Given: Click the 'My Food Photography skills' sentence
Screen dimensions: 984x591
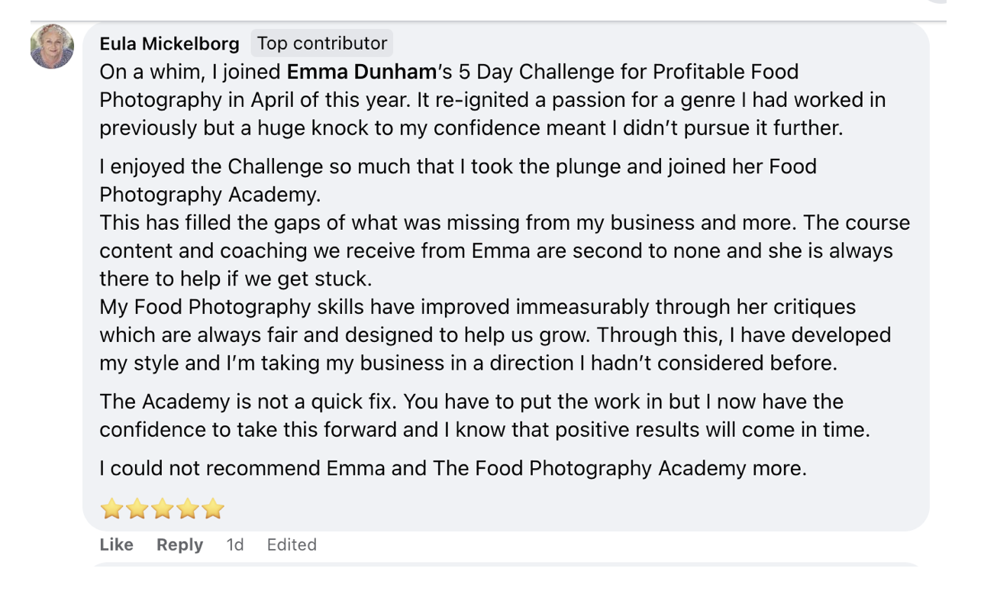Looking at the screenshot, I should (477, 307).
